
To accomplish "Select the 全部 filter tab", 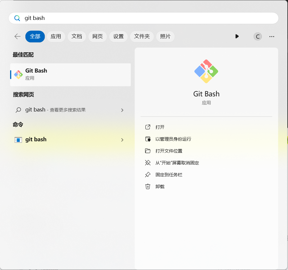I will pyautogui.click(x=35, y=36).
